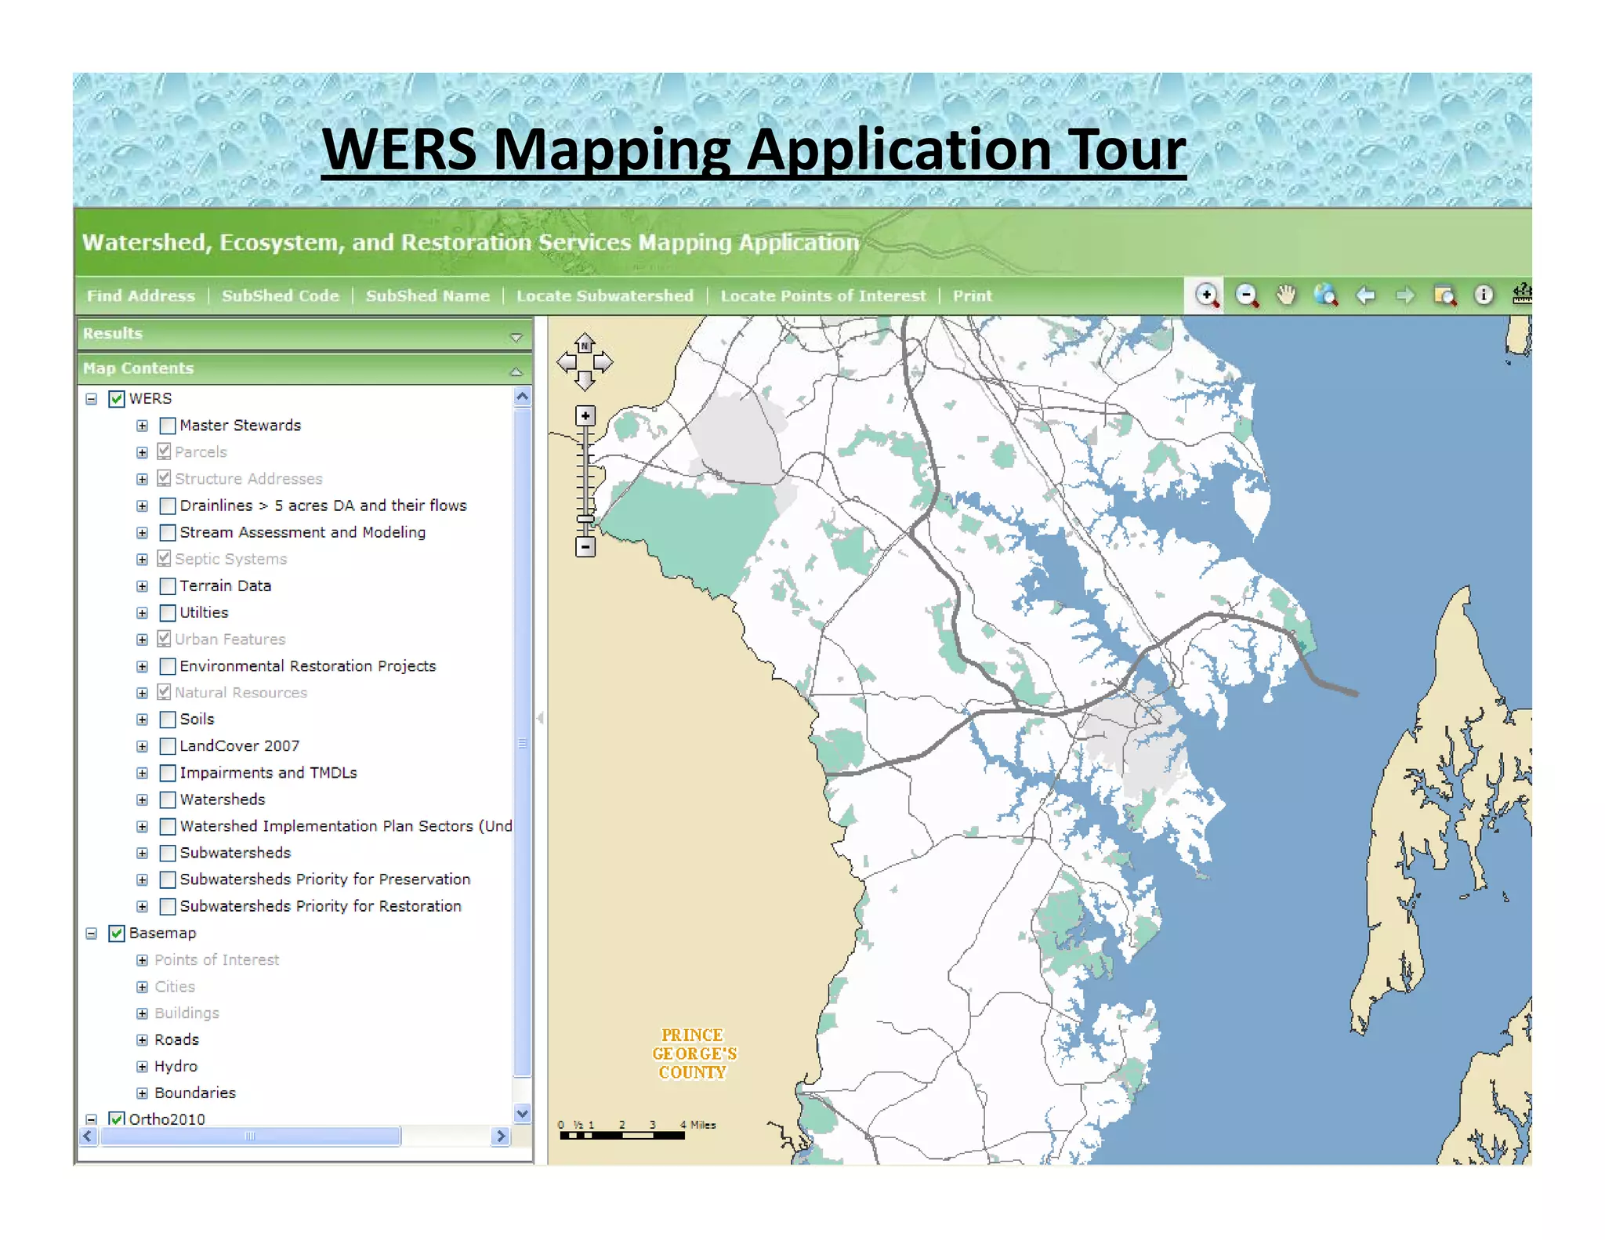
Task: Open the SubShed Name menu
Action: pyautogui.click(x=428, y=296)
